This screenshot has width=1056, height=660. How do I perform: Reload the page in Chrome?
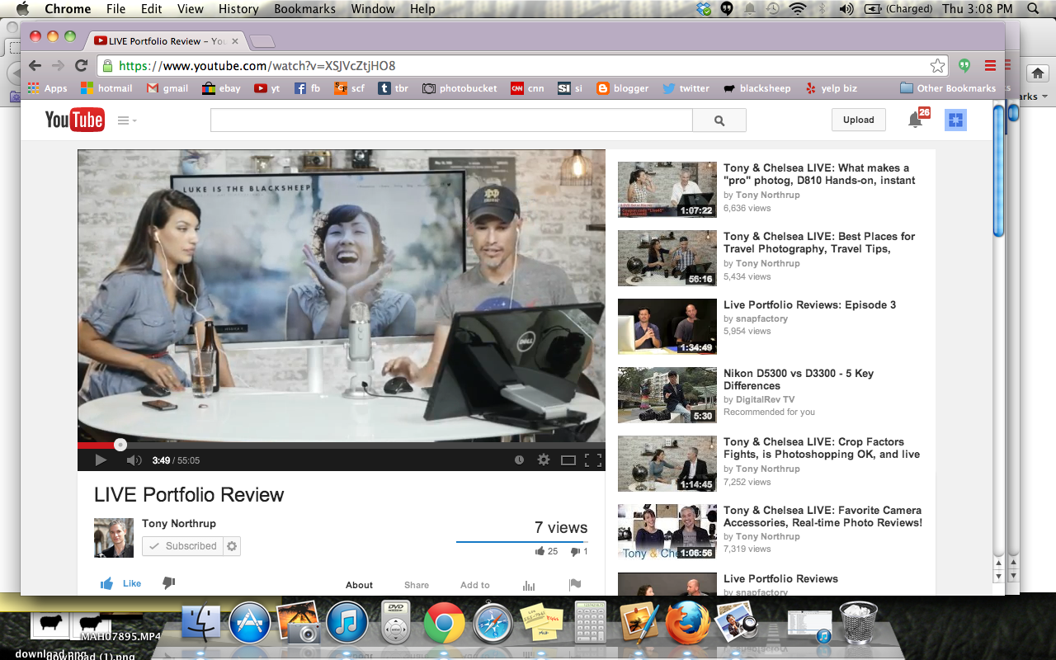coord(81,66)
